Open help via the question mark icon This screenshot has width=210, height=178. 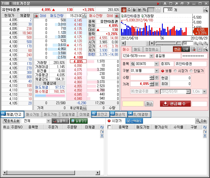tap(188, 4)
